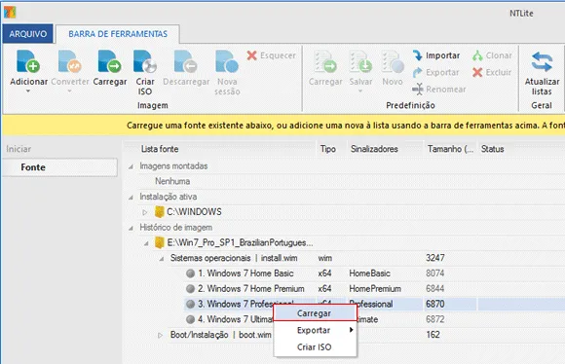This screenshot has height=364, width=565.
Task: Choose Criar ISO from the context menu
Action: (315, 347)
